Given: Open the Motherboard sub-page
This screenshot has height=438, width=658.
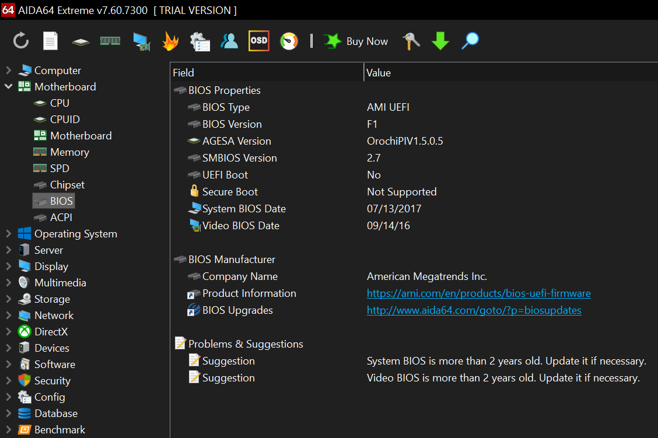Looking at the screenshot, I should point(81,135).
